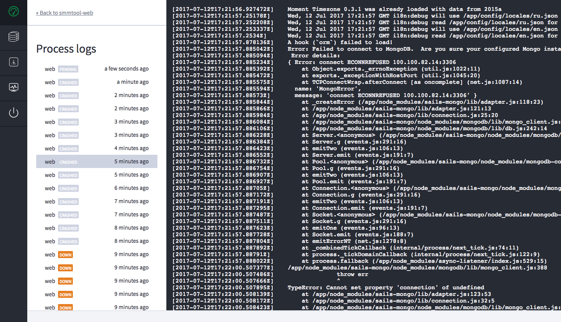Open the dashboard gauge icon
Viewport: 561px width, 322px height.
(14, 12)
